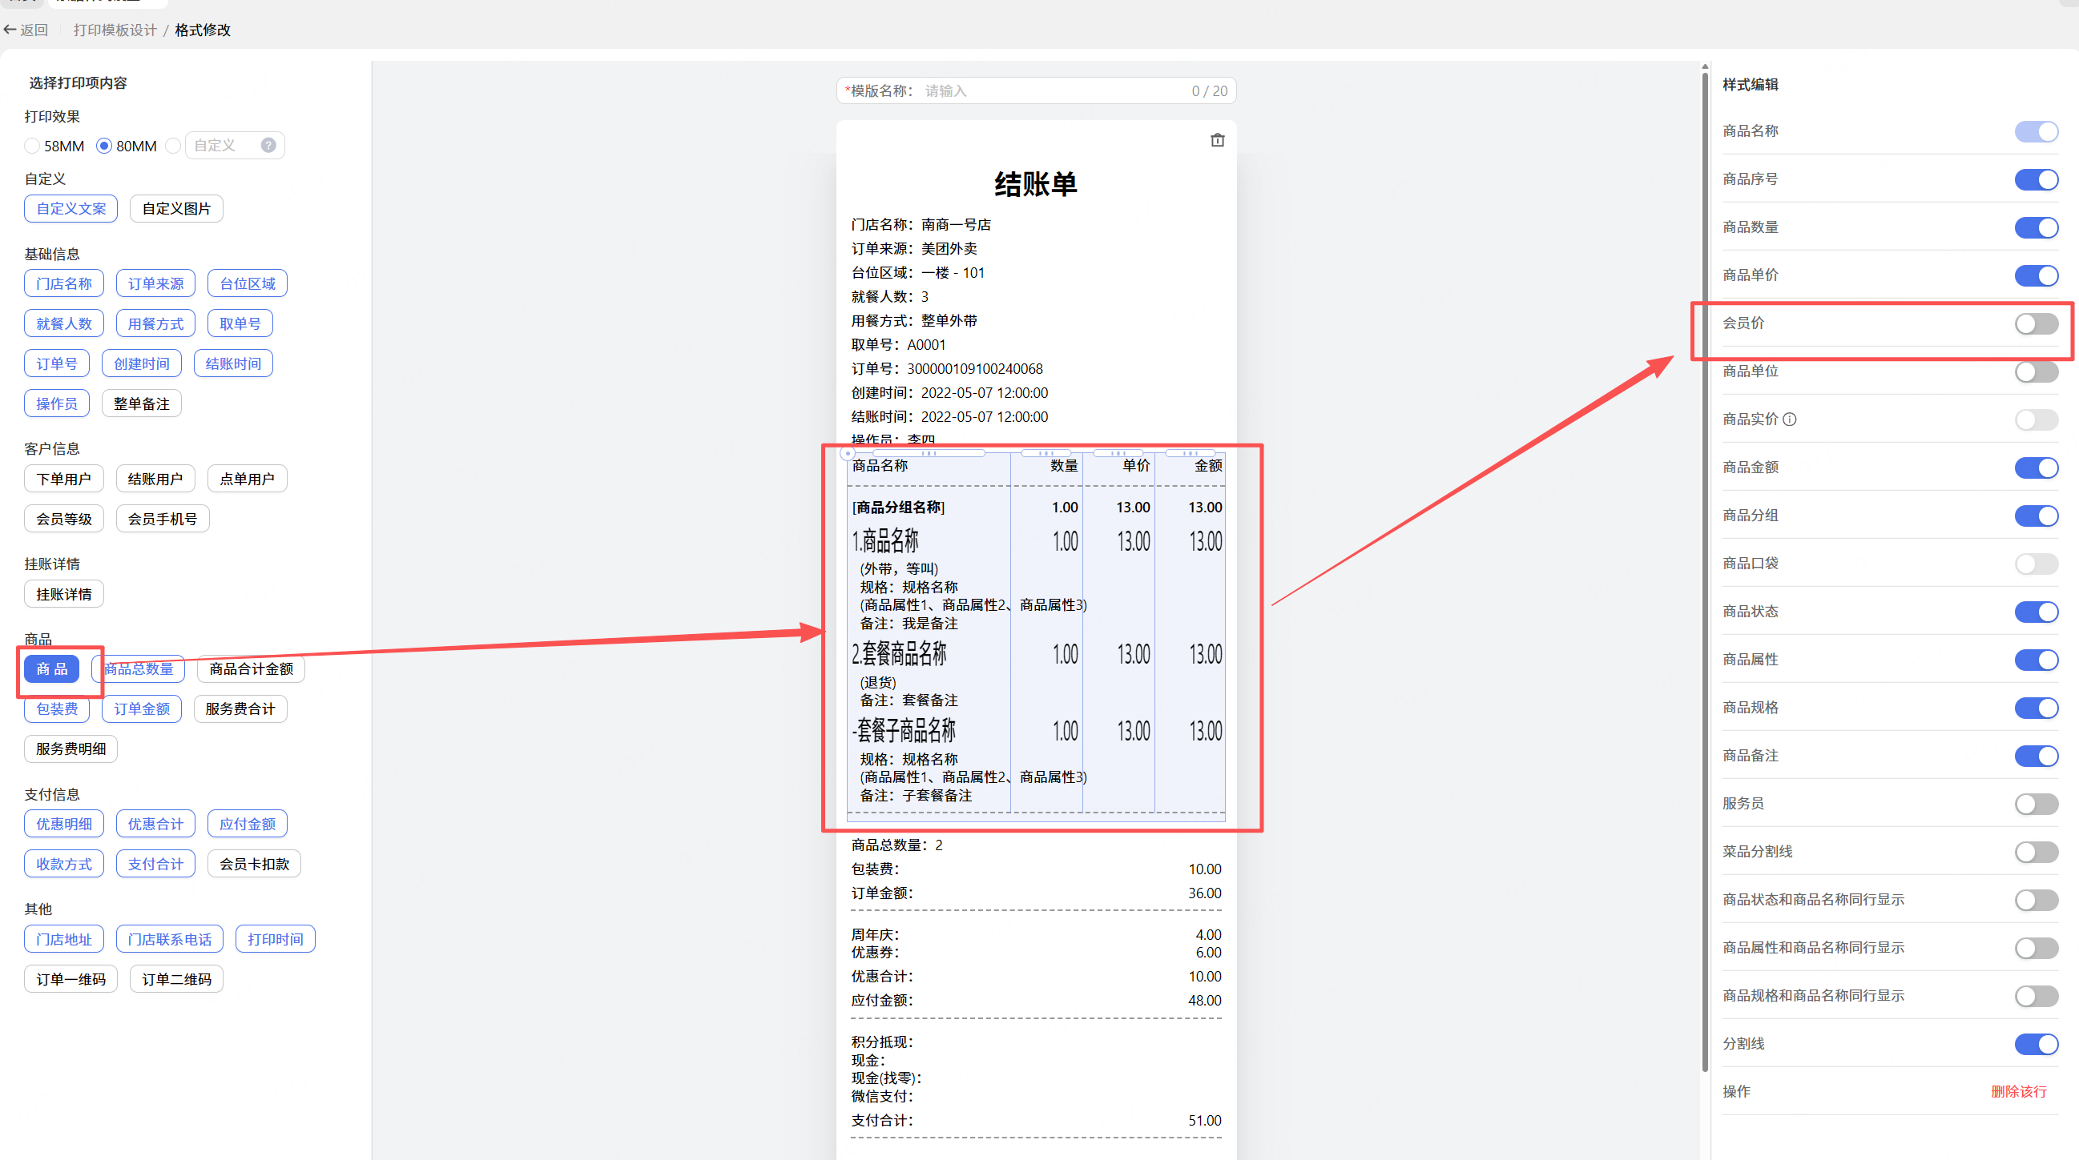This screenshot has width=2079, height=1160.
Task: Click the trash icon on receipt preview
Action: [1217, 140]
